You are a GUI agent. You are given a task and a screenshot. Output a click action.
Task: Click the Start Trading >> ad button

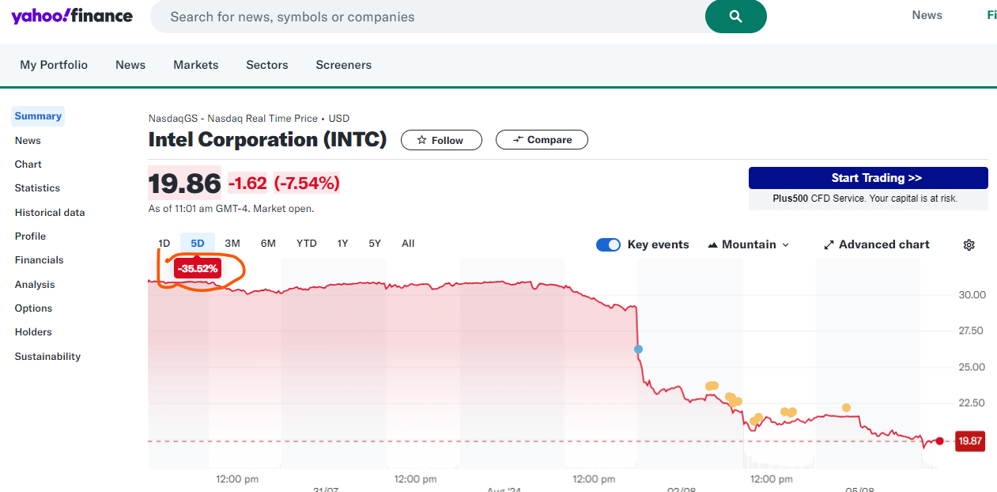coord(868,178)
